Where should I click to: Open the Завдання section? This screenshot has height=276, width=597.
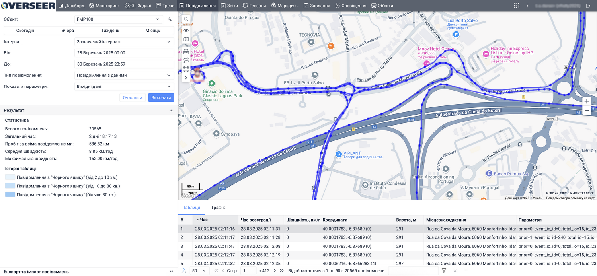point(317,6)
